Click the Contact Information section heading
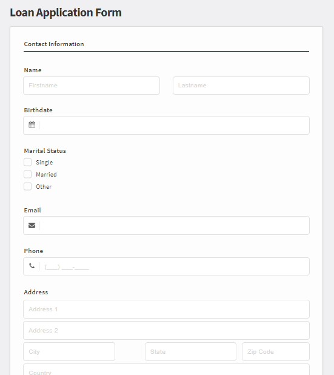 (x=54, y=44)
